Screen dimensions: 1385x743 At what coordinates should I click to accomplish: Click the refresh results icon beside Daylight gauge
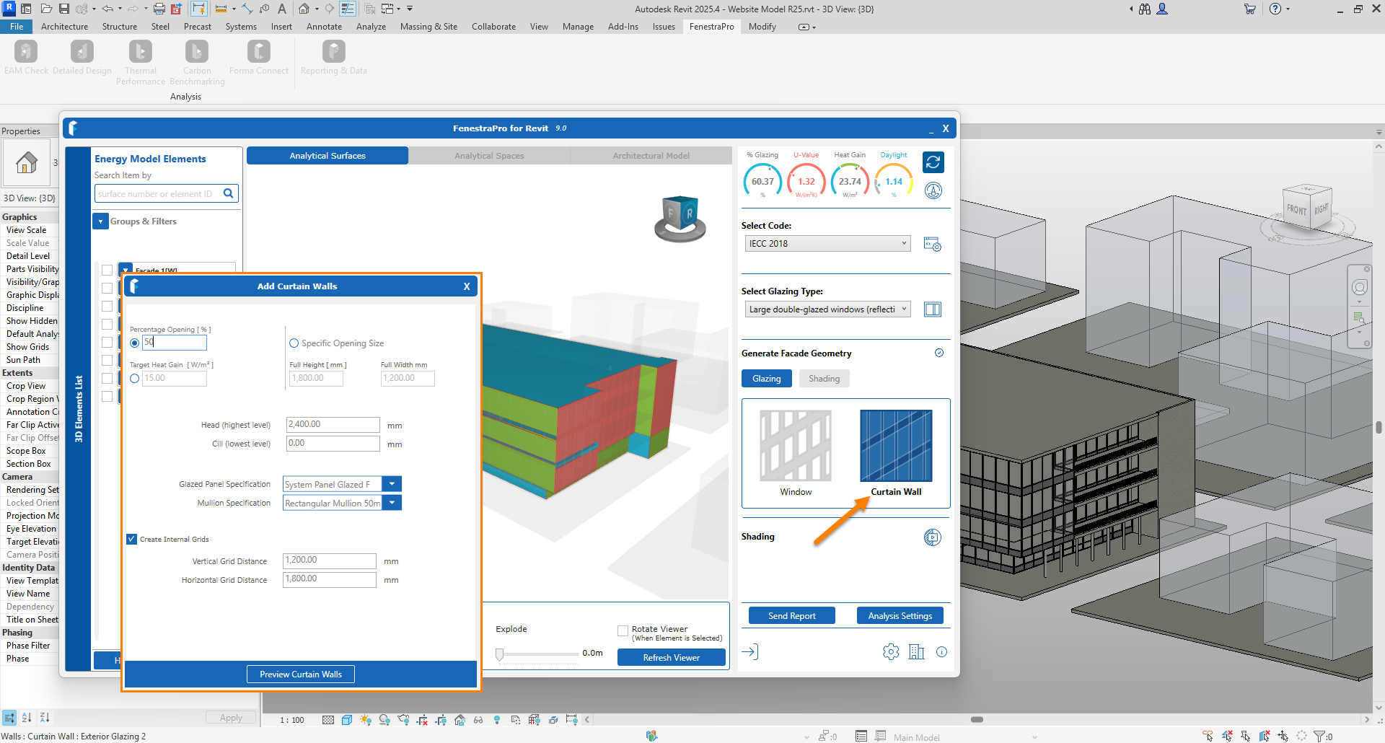(x=933, y=162)
